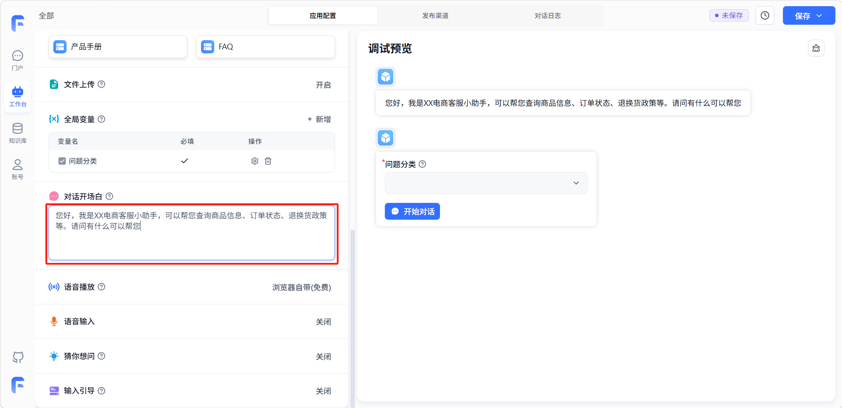The image size is (842, 408).
Task: Open the GitHub icon in sidebar
Action: coord(18,357)
